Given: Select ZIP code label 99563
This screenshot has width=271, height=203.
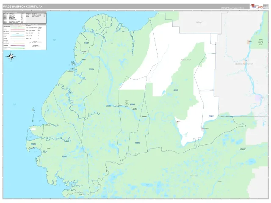Looking at the screenshot, I should (64, 156).
